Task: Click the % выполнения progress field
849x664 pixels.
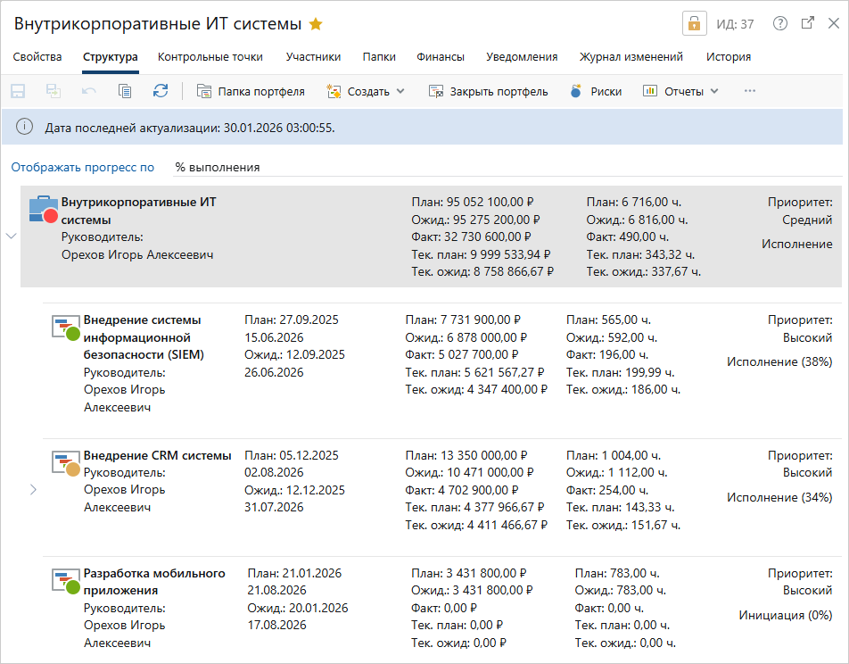Action: point(218,167)
